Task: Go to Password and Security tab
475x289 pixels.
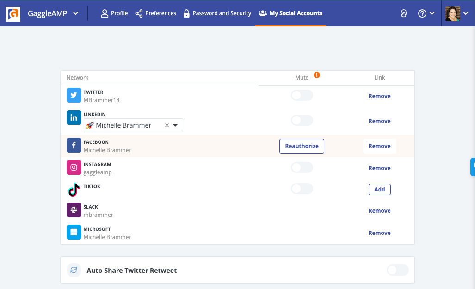Action: click(217, 13)
